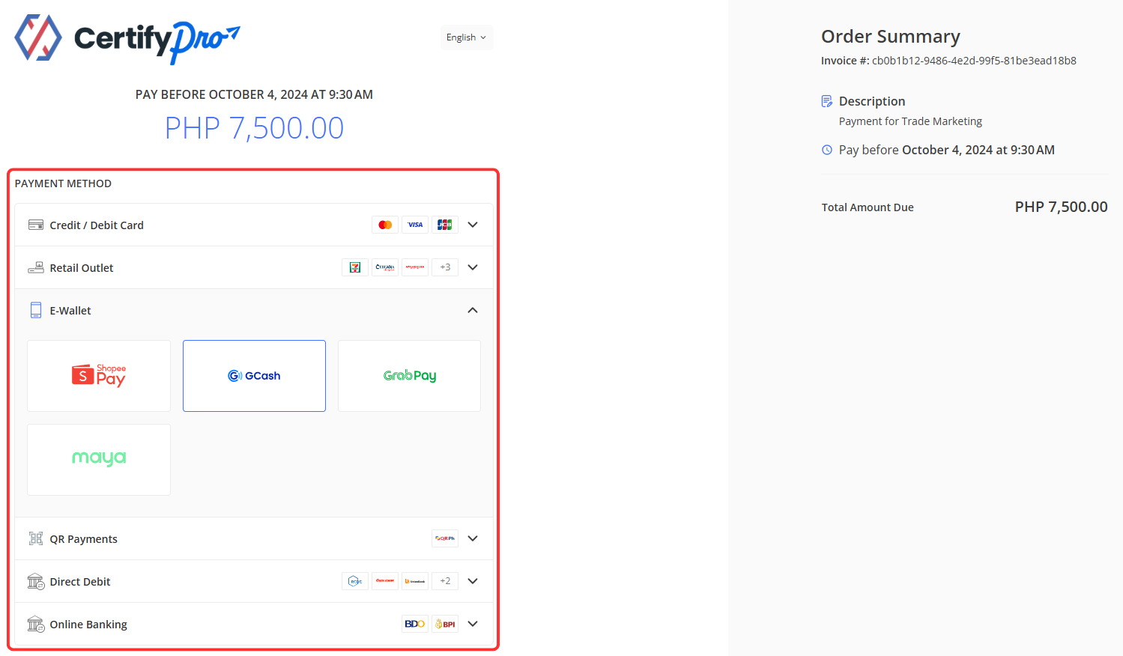Choose Maya e-wallet option

99,460
